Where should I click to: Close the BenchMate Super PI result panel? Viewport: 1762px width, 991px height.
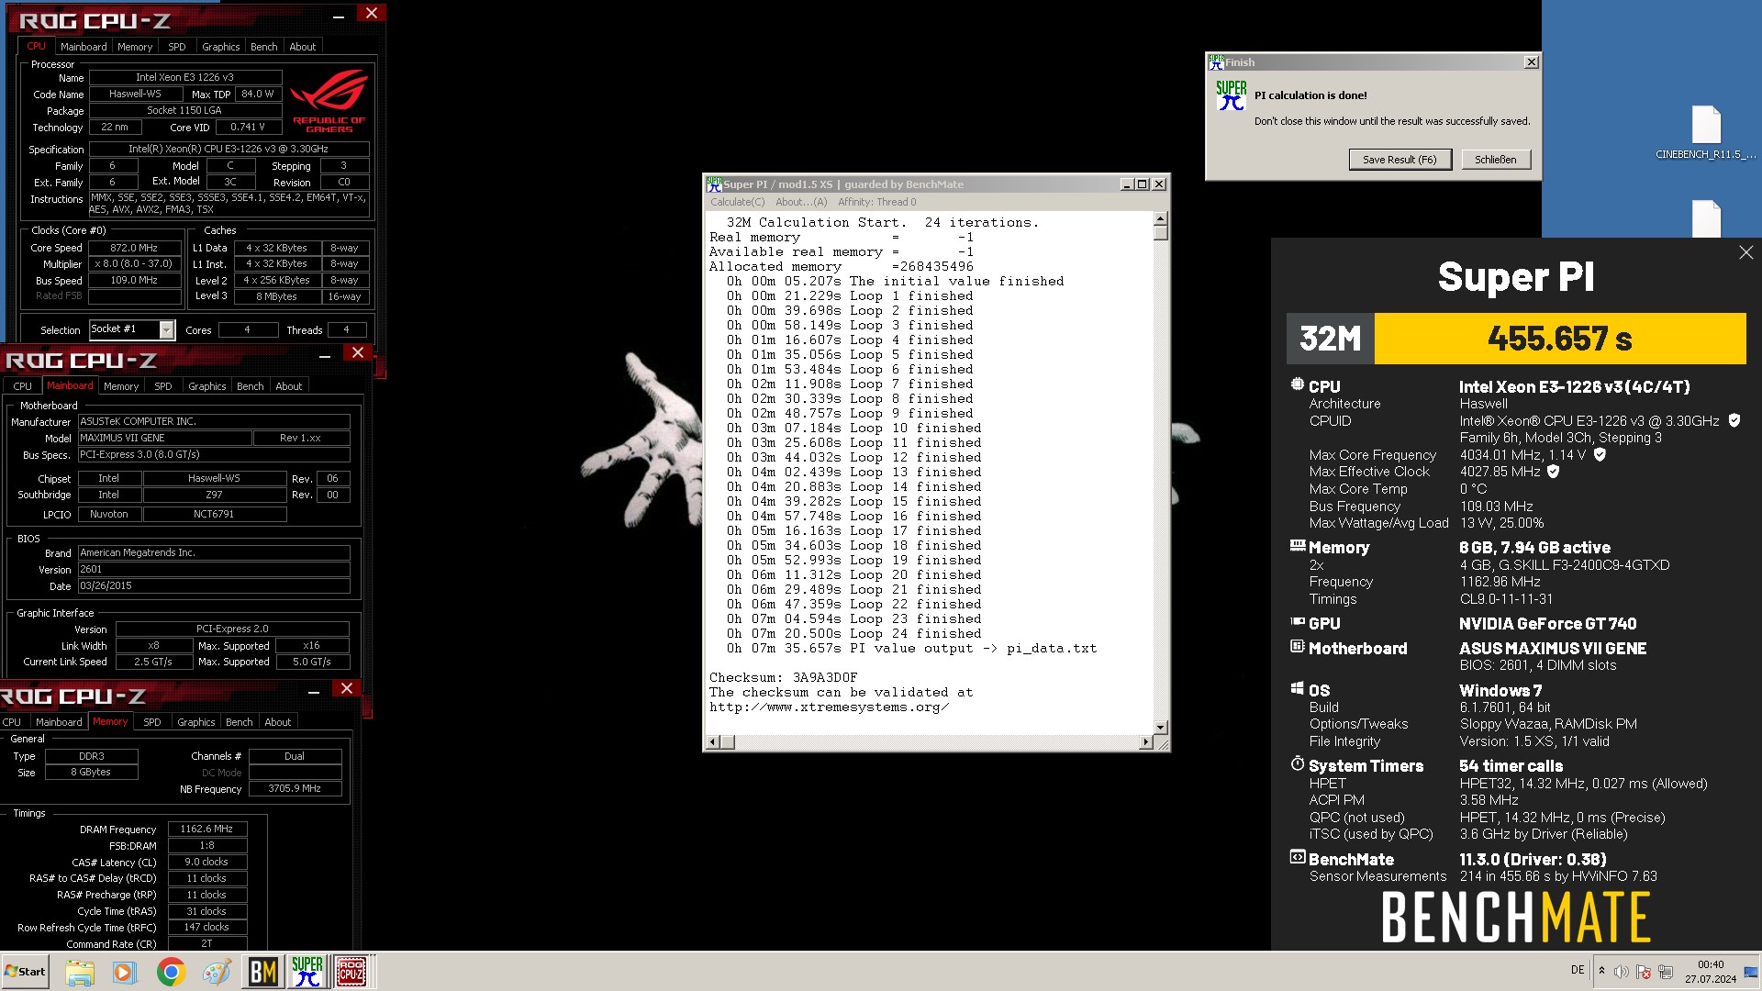tap(1745, 252)
